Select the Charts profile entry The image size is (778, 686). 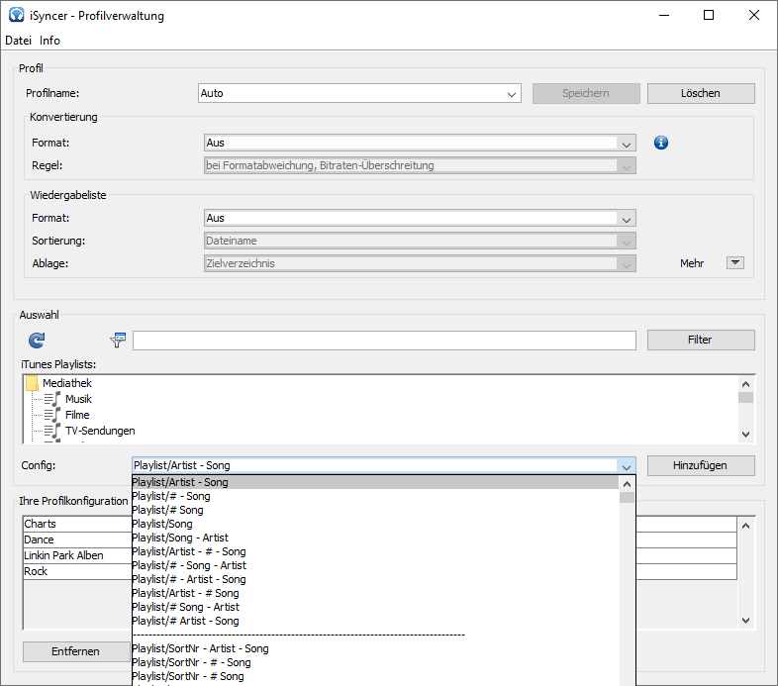77,525
